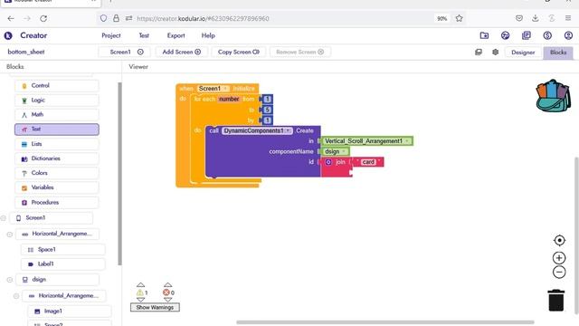This screenshot has width=579, height=326.
Task: Open the Math blocks drawer
Action: (56, 115)
